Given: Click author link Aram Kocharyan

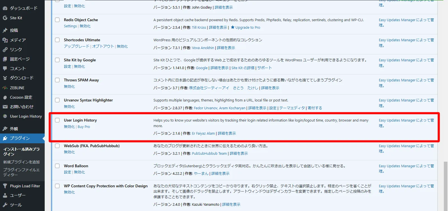Looking at the screenshot, I should (232, 108).
